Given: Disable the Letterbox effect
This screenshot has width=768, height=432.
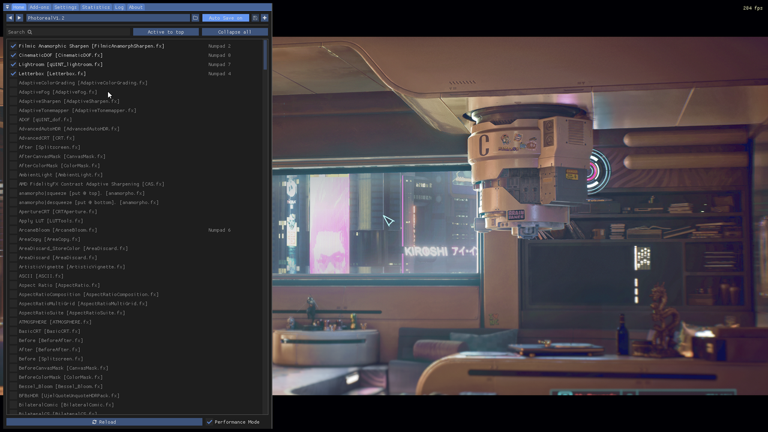Looking at the screenshot, I should point(13,73).
